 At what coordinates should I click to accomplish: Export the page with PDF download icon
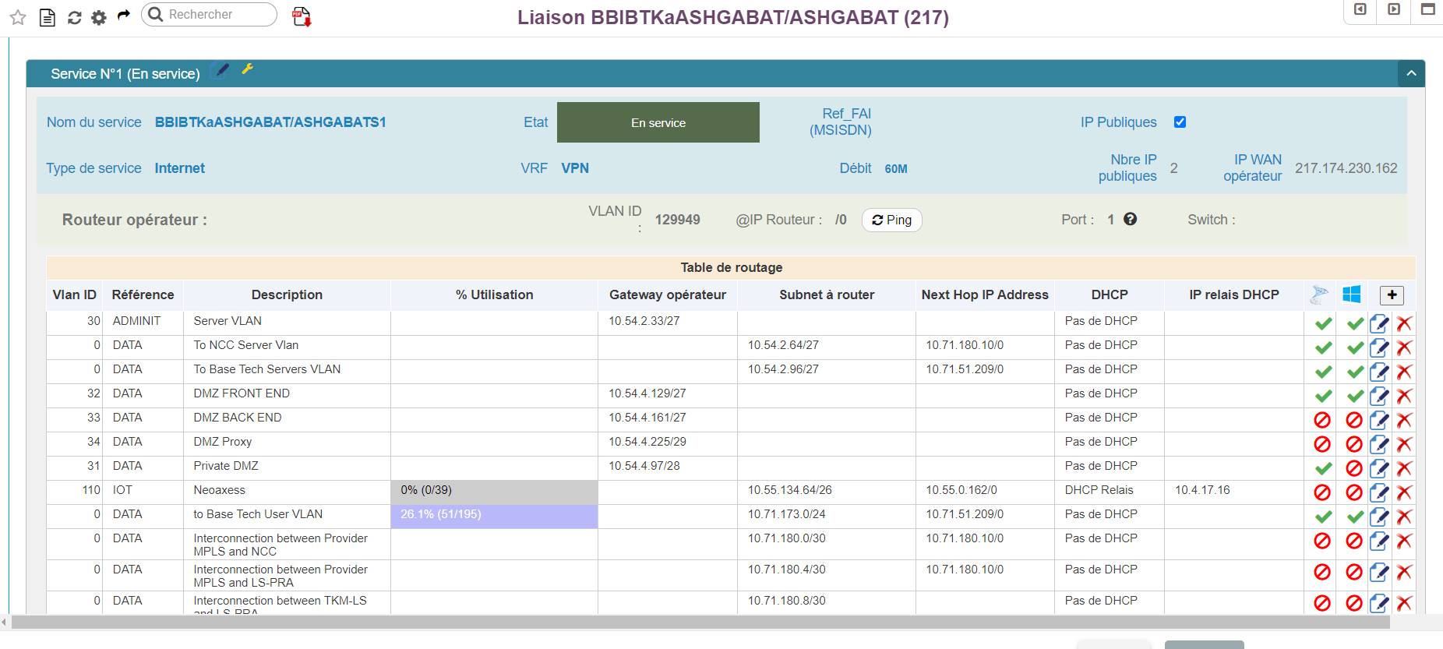(302, 16)
